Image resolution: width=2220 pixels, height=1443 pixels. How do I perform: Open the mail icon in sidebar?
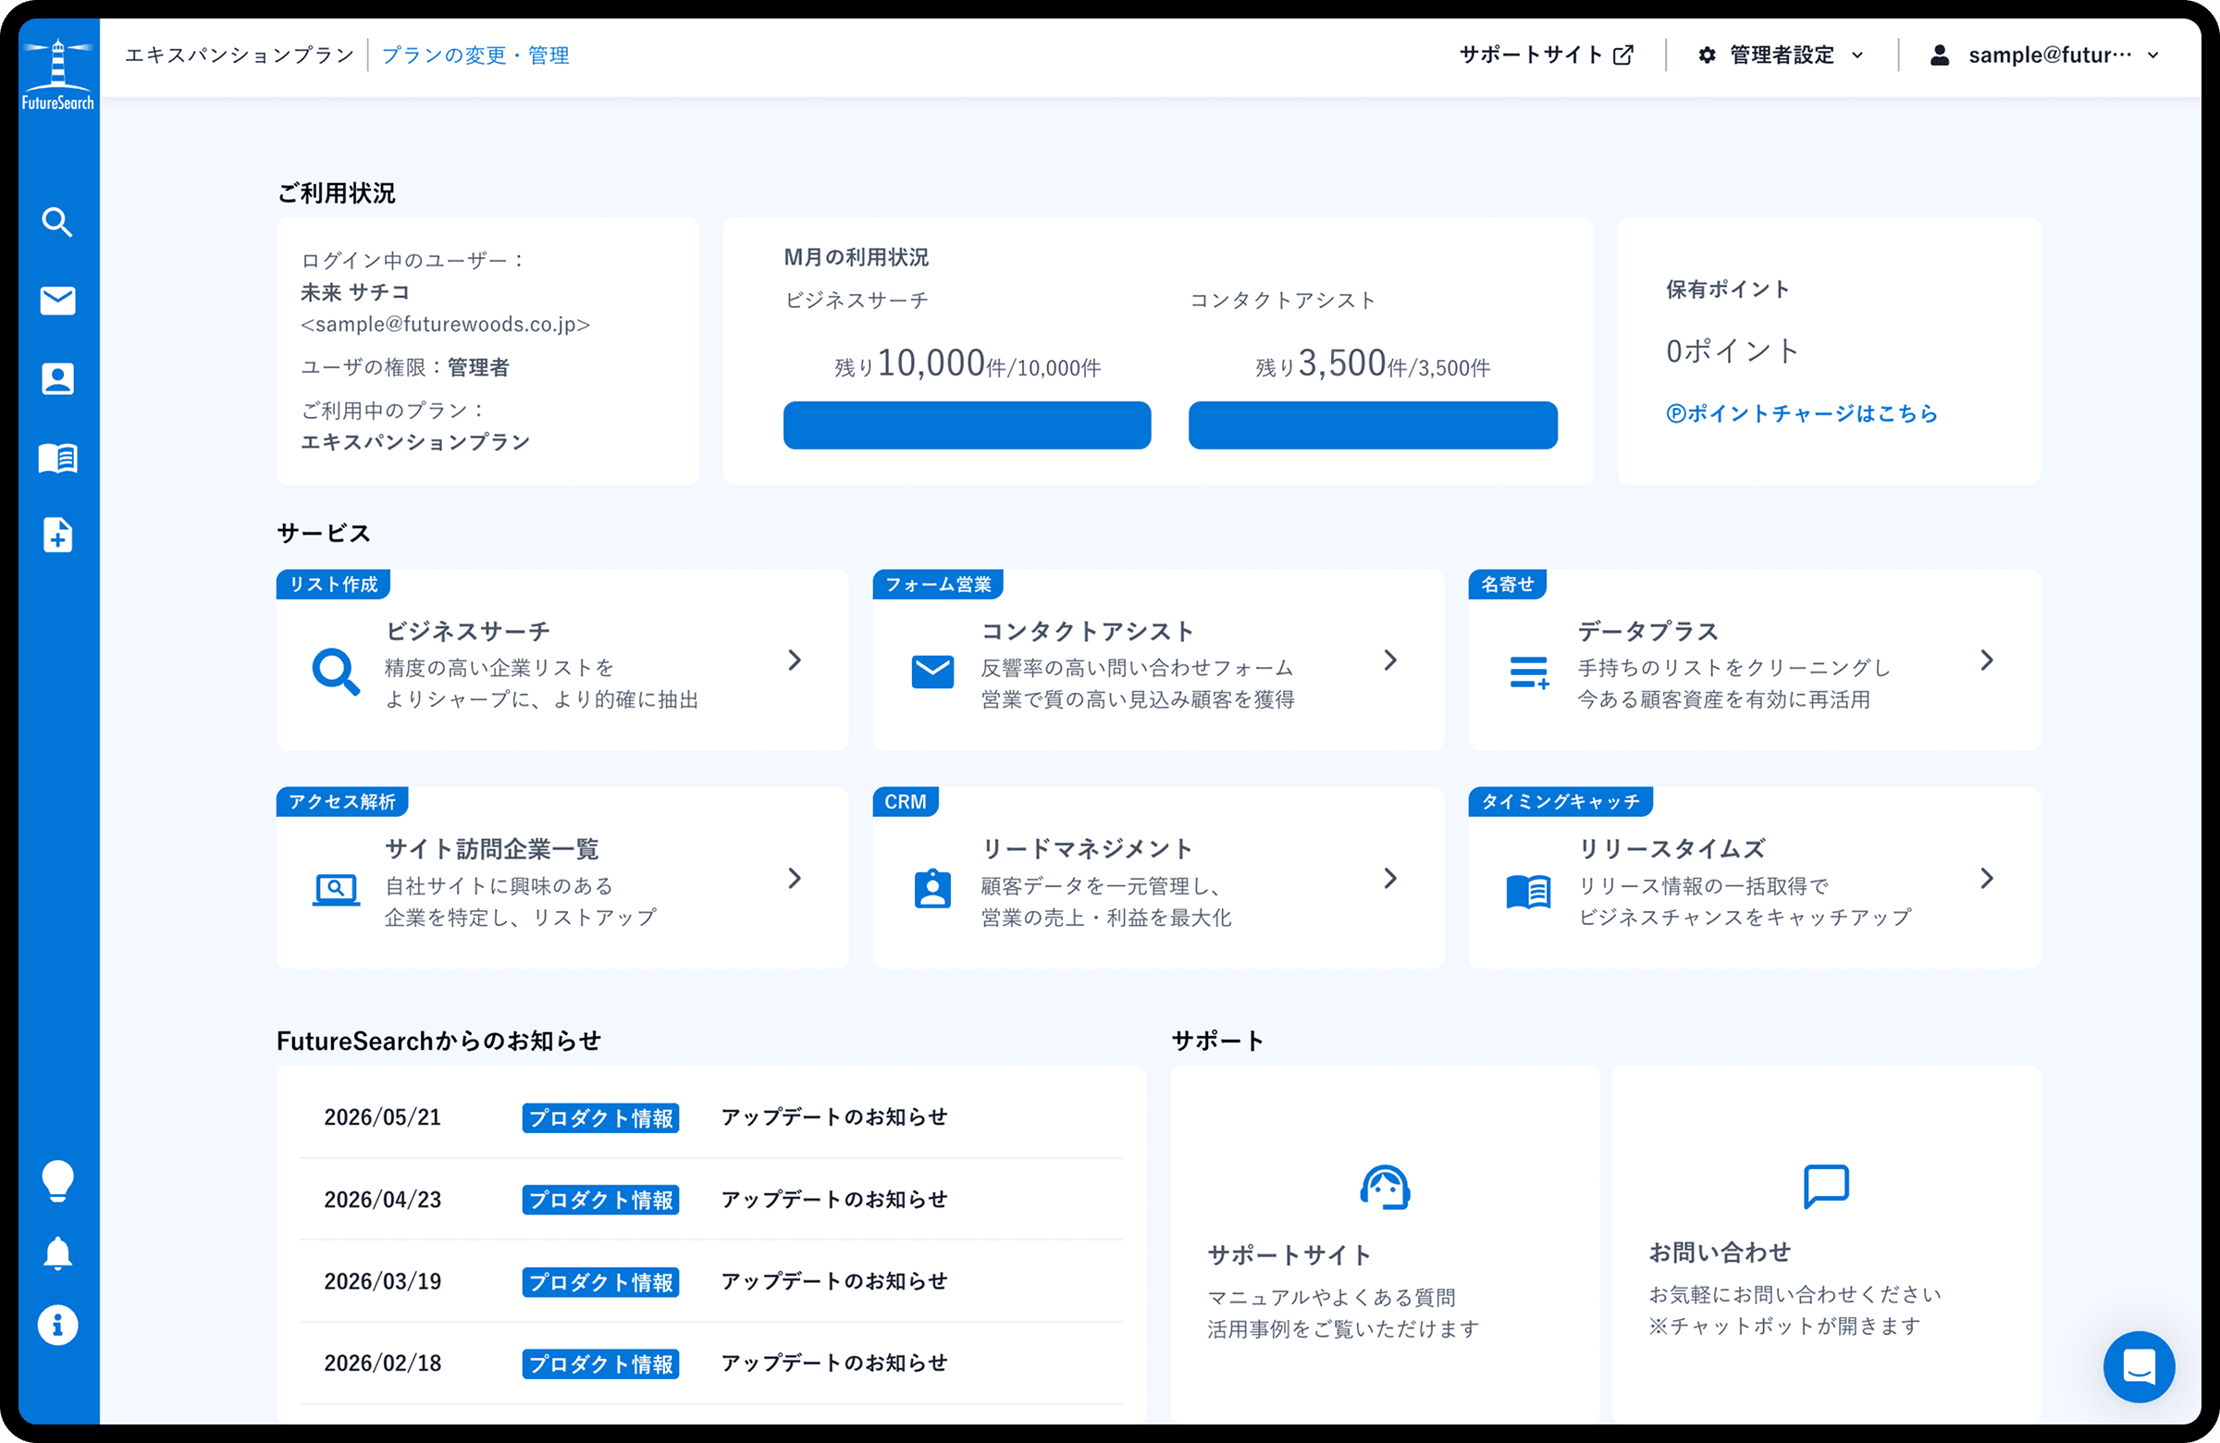pyautogui.click(x=58, y=301)
